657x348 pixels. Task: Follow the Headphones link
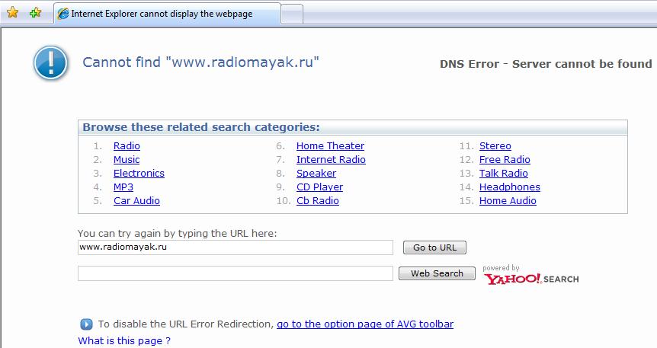509,187
